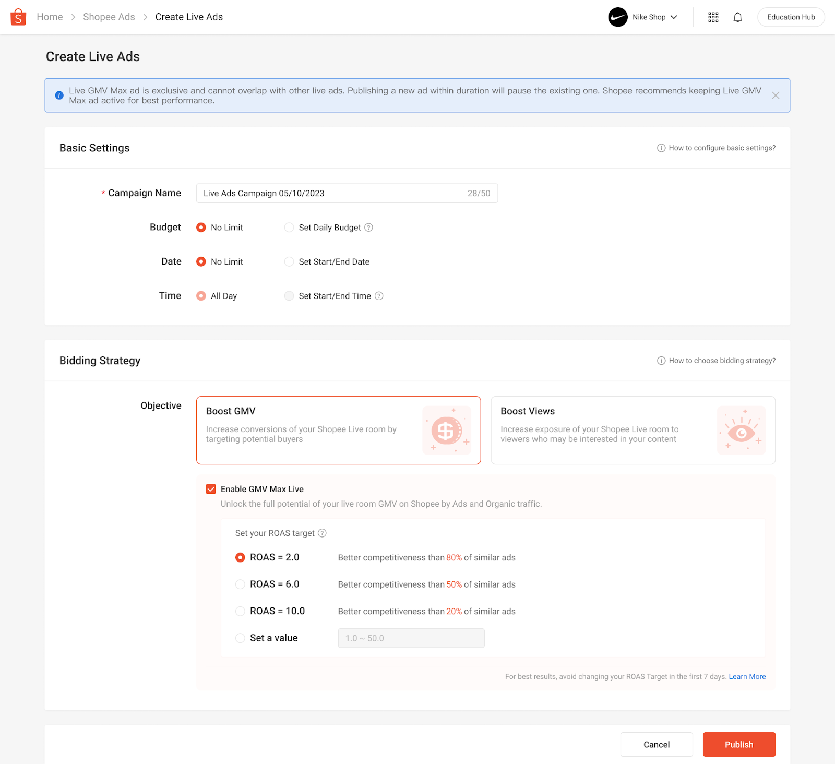Choose the Set a value ROAS option
This screenshot has height=764, width=835.
240,638
